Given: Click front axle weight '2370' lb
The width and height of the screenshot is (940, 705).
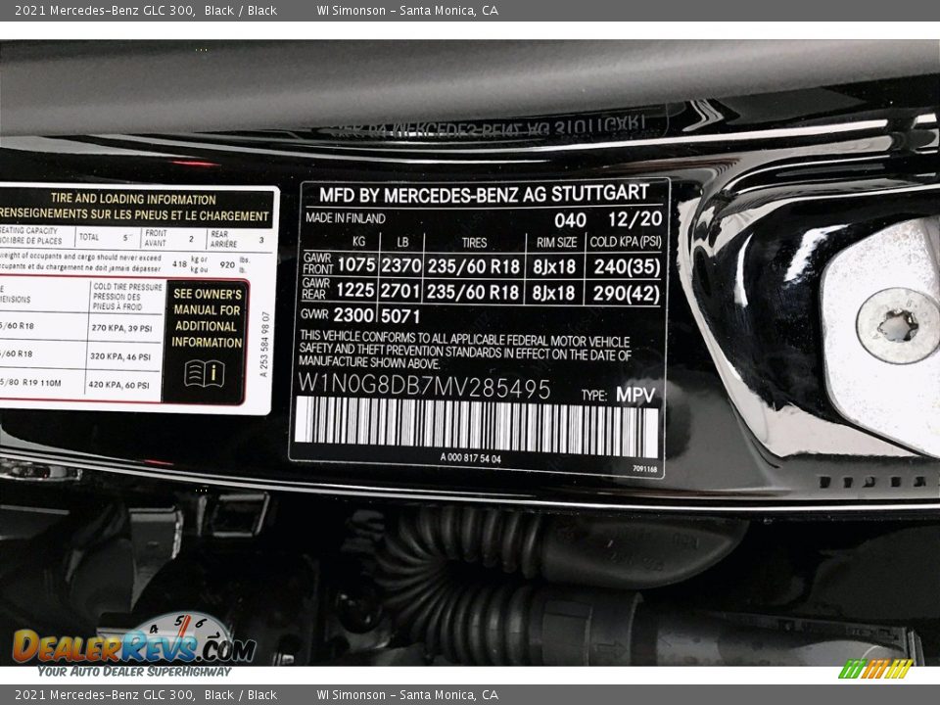Looking at the screenshot, I should (401, 265).
